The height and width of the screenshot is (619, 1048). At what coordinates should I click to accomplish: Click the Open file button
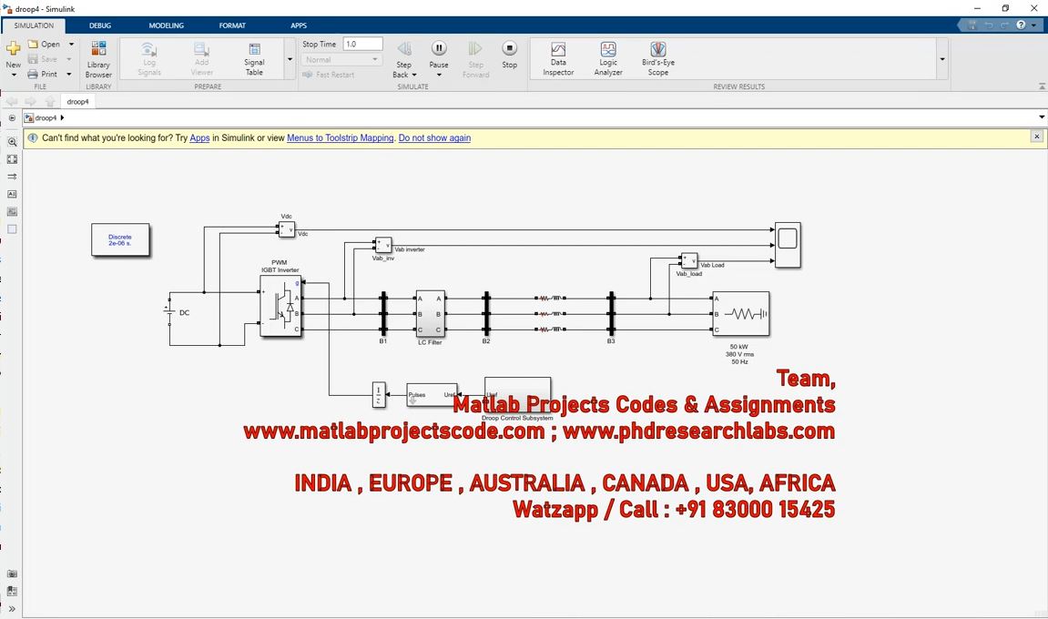click(x=44, y=44)
